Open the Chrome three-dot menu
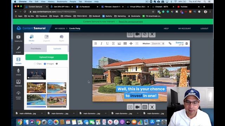Screen dimensions: 225x126 tap(210, 12)
